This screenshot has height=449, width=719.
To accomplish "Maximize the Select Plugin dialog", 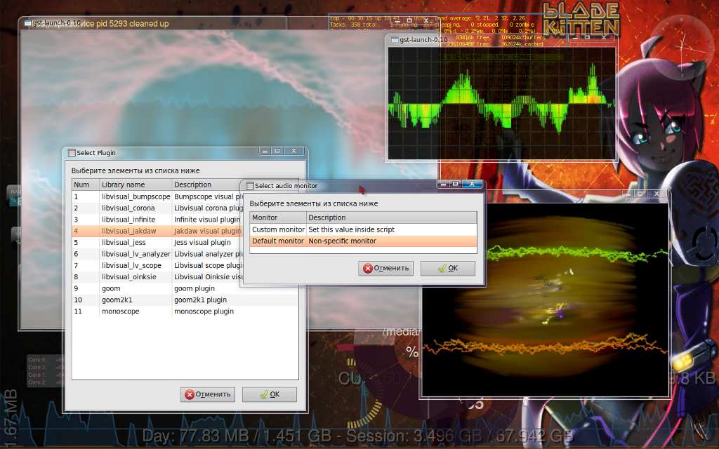I will coord(277,151).
